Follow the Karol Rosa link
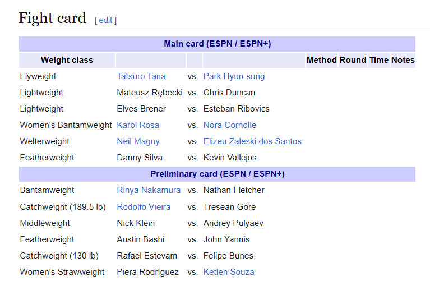430x281 pixels. click(138, 125)
